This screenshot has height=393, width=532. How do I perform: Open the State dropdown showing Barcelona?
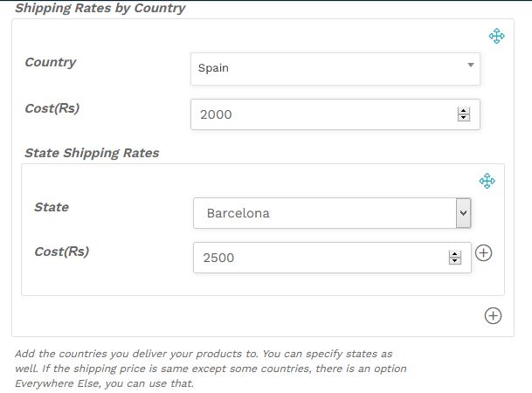(332, 213)
